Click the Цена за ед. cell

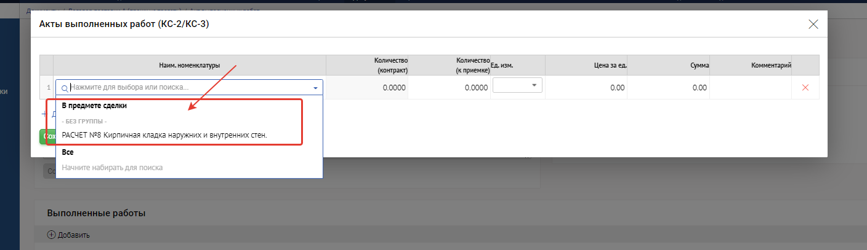[586, 88]
